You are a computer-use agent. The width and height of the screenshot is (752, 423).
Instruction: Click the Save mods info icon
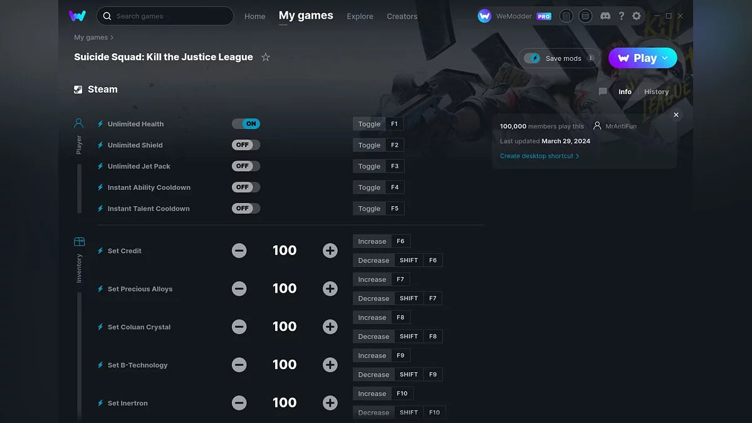point(590,58)
